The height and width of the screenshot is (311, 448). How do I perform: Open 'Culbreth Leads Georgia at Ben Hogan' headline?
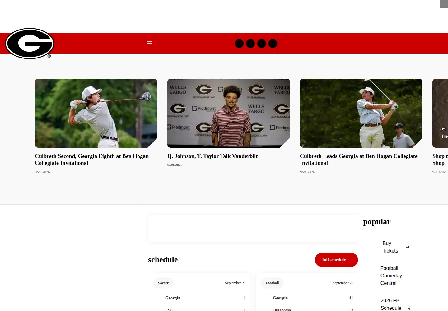click(x=359, y=160)
